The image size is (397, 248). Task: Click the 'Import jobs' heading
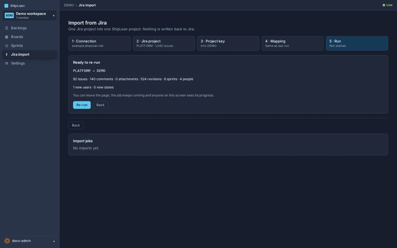click(x=83, y=141)
